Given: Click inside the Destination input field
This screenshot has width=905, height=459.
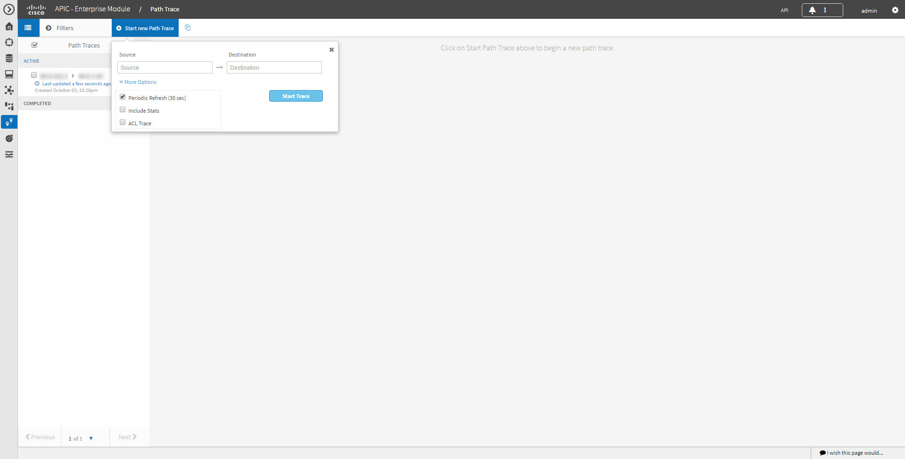Looking at the screenshot, I should (x=274, y=67).
